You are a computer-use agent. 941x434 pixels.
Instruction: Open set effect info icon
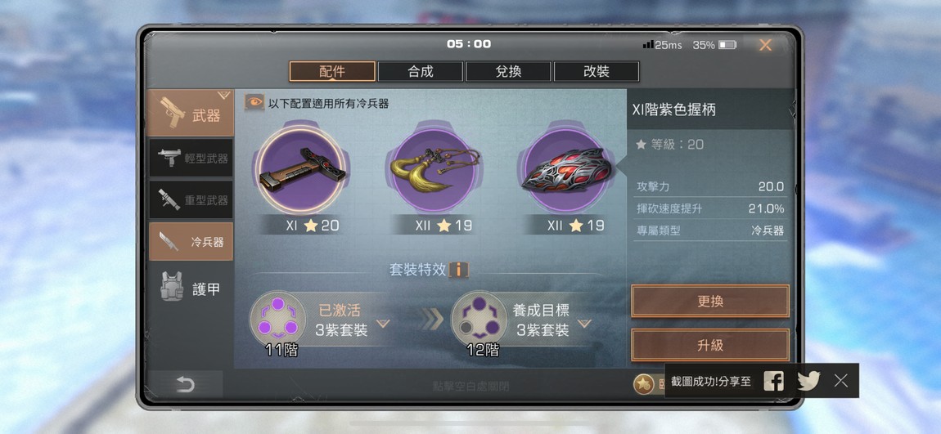(x=459, y=270)
